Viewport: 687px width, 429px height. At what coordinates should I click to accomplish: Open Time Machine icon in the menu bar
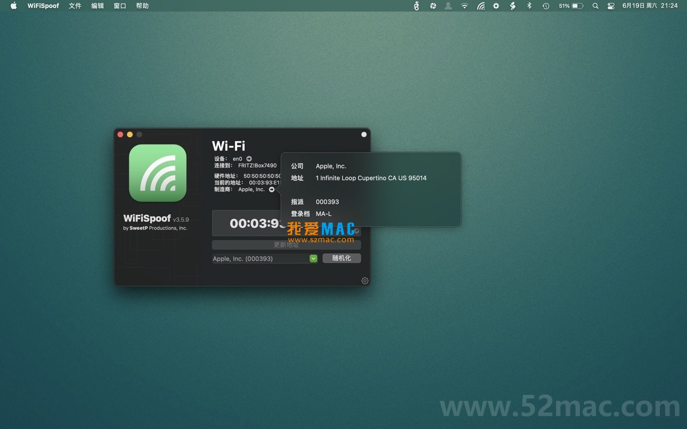(546, 6)
